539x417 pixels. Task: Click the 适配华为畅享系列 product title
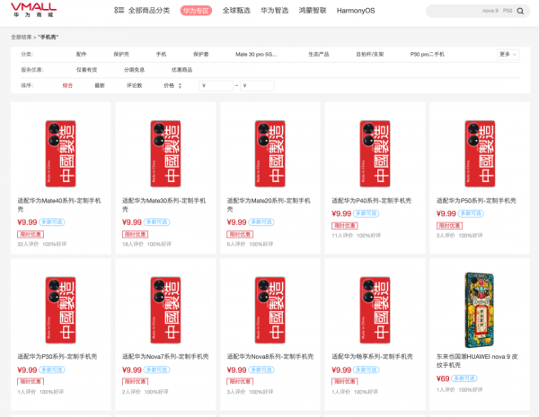[372, 357]
